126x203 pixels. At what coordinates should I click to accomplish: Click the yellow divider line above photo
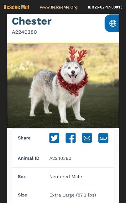pos(63,43)
